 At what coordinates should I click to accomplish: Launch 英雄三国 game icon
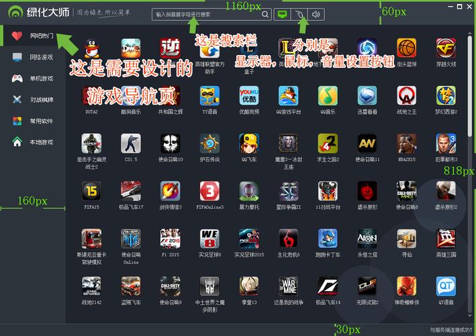[x=446, y=239]
